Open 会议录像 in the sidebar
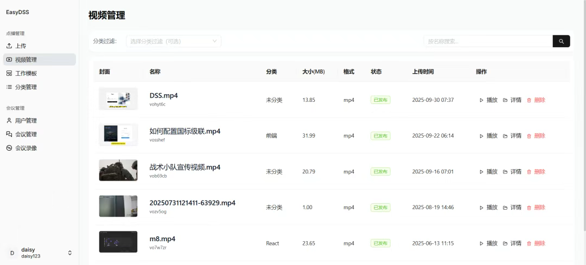 (39, 148)
